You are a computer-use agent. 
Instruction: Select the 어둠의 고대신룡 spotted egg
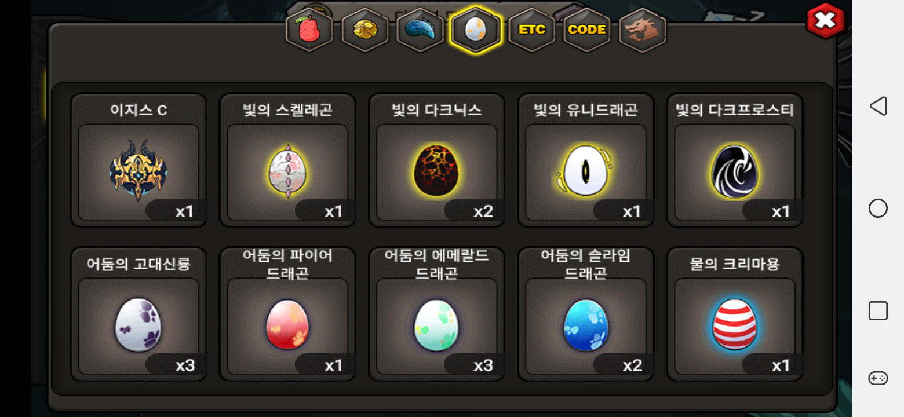pyautogui.click(x=138, y=314)
